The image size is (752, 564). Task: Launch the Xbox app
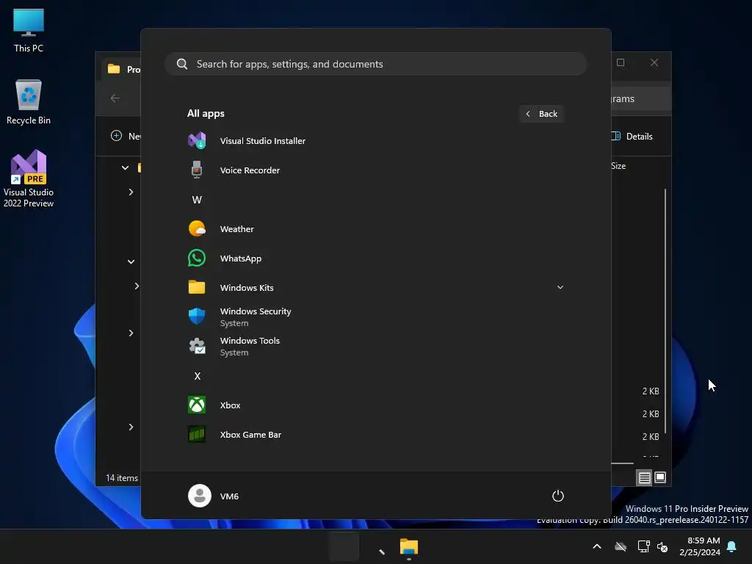point(375,405)
